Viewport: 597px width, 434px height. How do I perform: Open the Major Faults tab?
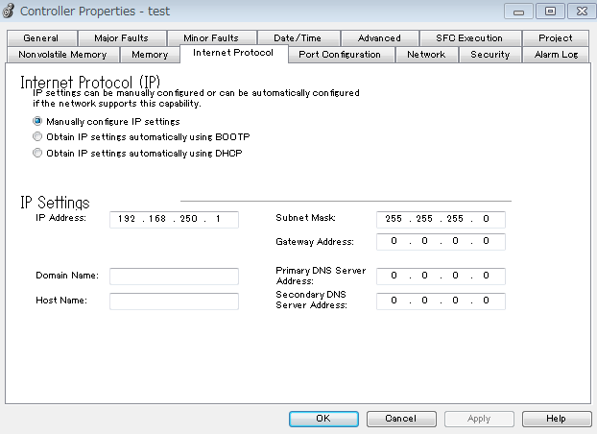click(121, 38)
